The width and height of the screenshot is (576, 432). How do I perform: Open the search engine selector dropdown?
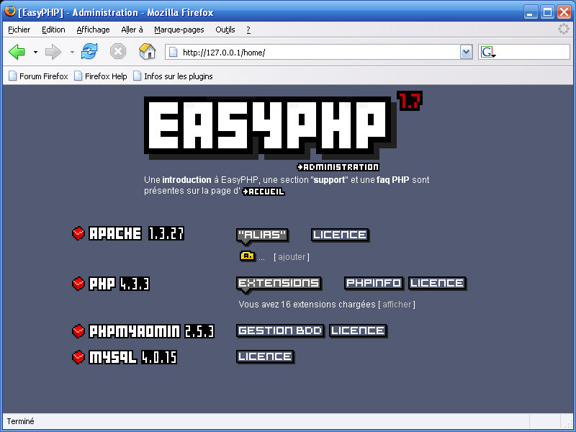487,52
